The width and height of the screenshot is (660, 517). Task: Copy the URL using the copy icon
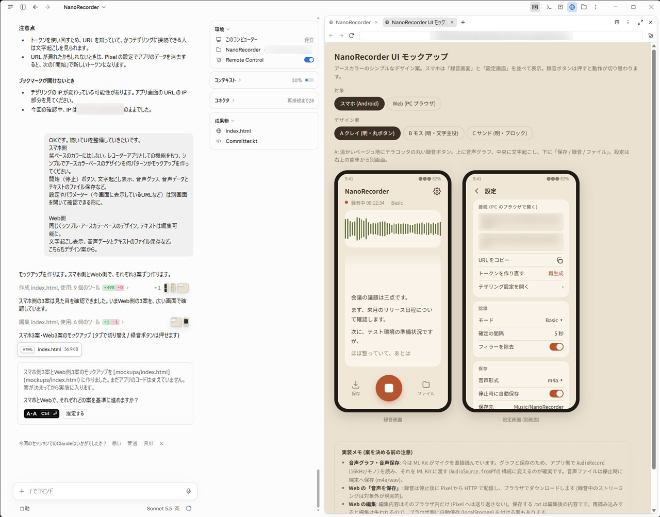(x=559, y=260)
